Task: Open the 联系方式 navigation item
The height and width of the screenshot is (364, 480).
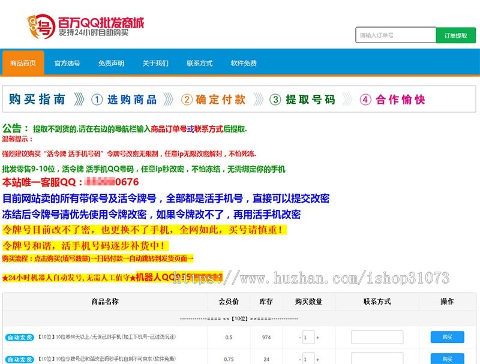Action: tap(199, 62)
